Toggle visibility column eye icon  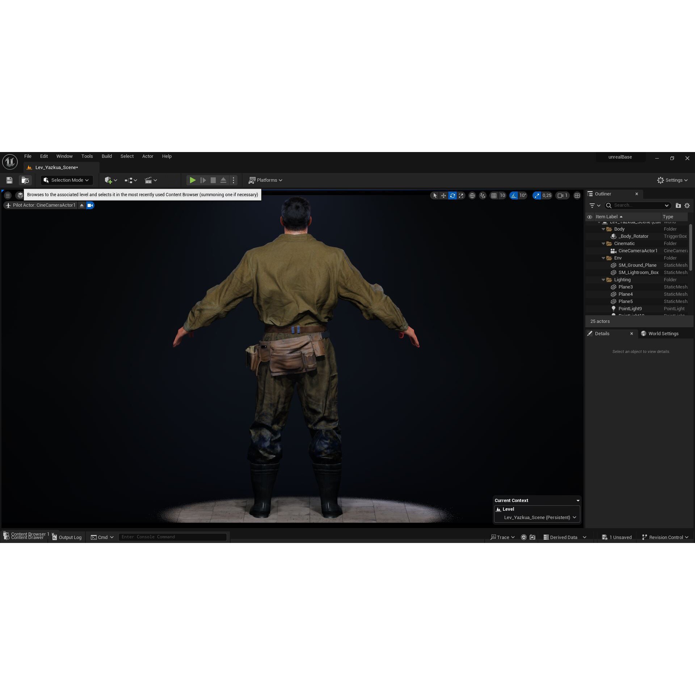pyautogui.click(x=590, y=217)
